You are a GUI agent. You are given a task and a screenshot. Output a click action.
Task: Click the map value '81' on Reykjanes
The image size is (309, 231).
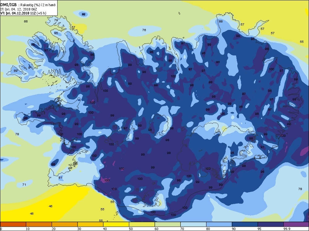point(60,178)
